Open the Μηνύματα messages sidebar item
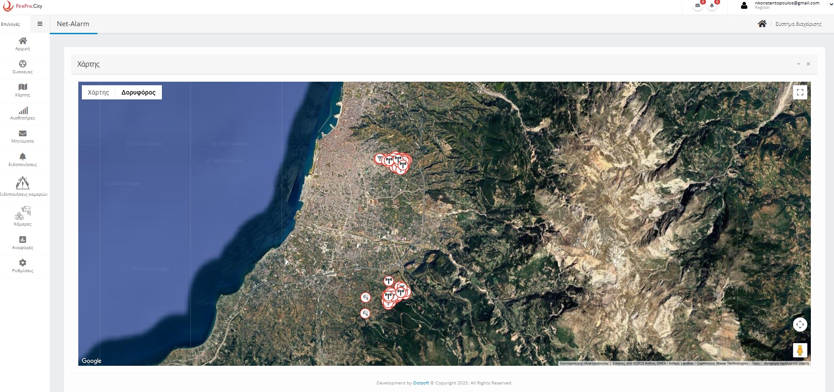 (23, 136)
